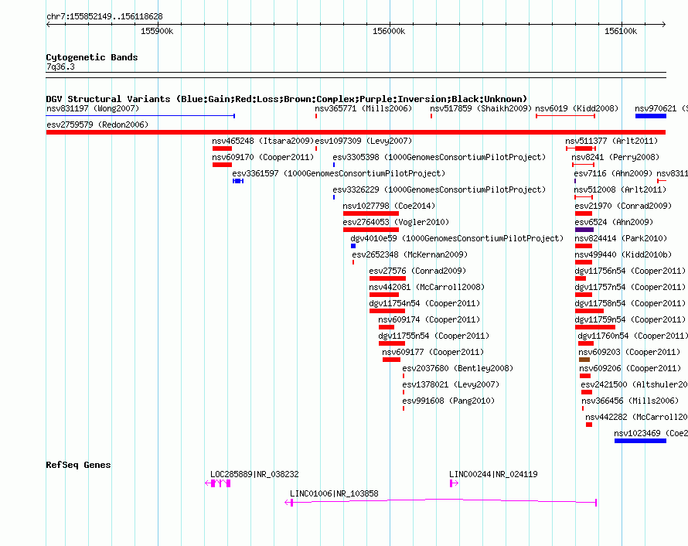Screen dimensions: 688x546
Task: Select the esv2759579 (Redon2006) red loss bar
Action: point(356,132)
